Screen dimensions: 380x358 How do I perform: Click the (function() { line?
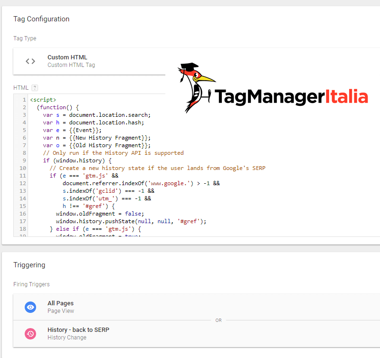click(57, 108)
